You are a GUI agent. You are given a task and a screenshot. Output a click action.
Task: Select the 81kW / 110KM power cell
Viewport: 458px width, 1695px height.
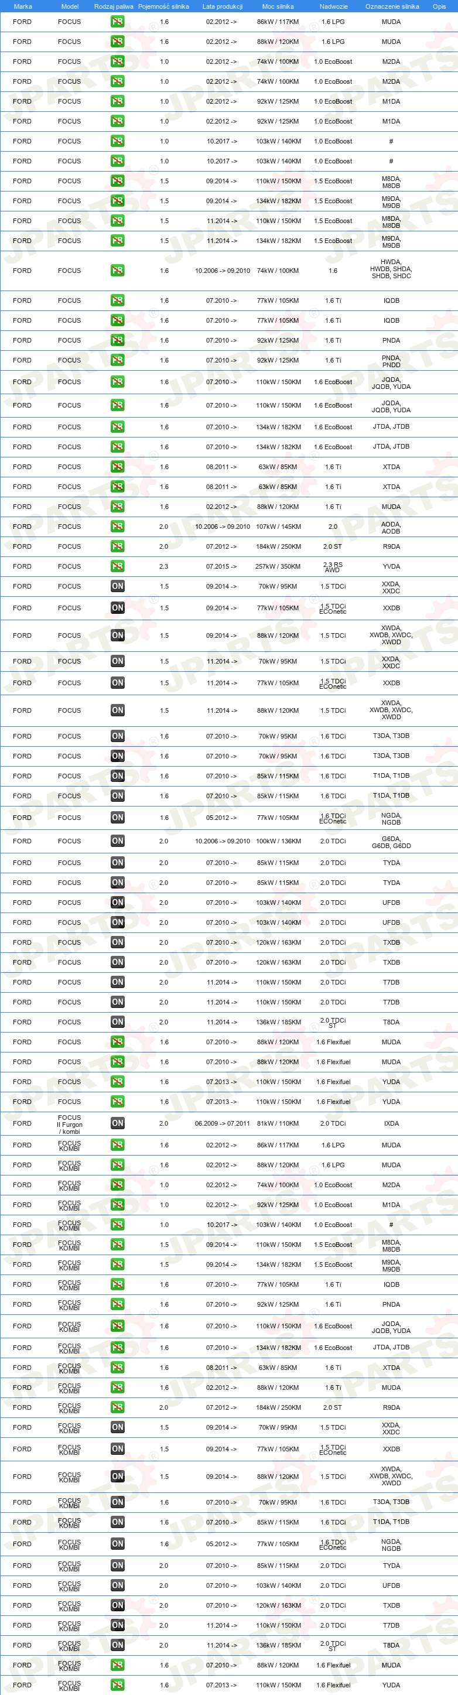tap(278, 1123)
